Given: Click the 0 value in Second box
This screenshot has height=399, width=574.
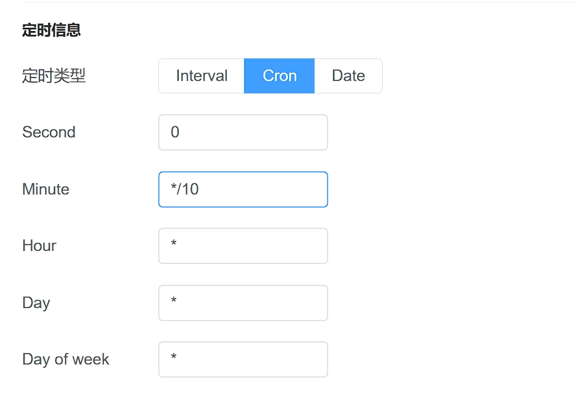Looking at the screenshot, I should 175,132.
